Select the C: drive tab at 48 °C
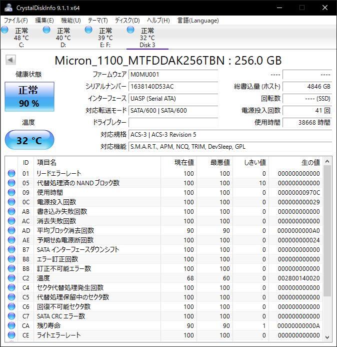 21,38
